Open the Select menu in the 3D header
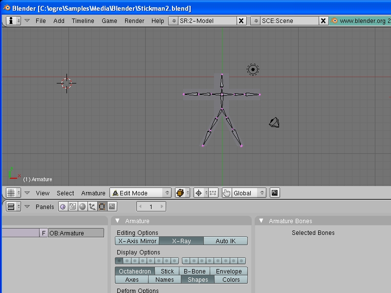This screenshot has width=391, height=293. pos(65,193)
